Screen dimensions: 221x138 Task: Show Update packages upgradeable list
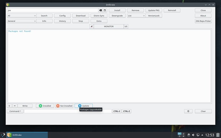click(x=84, y=106)
